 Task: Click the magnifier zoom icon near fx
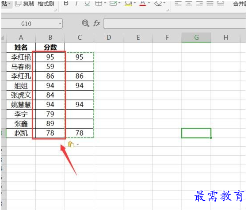[x=86, y=23]
